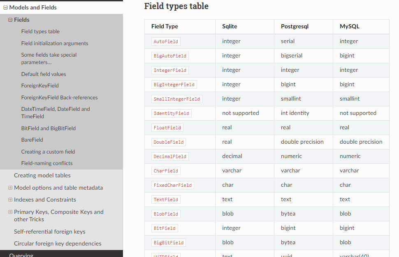399x257 pixels.
Task: Open the ForeignKeyField sidebar entry
Action: pos(40,85)
